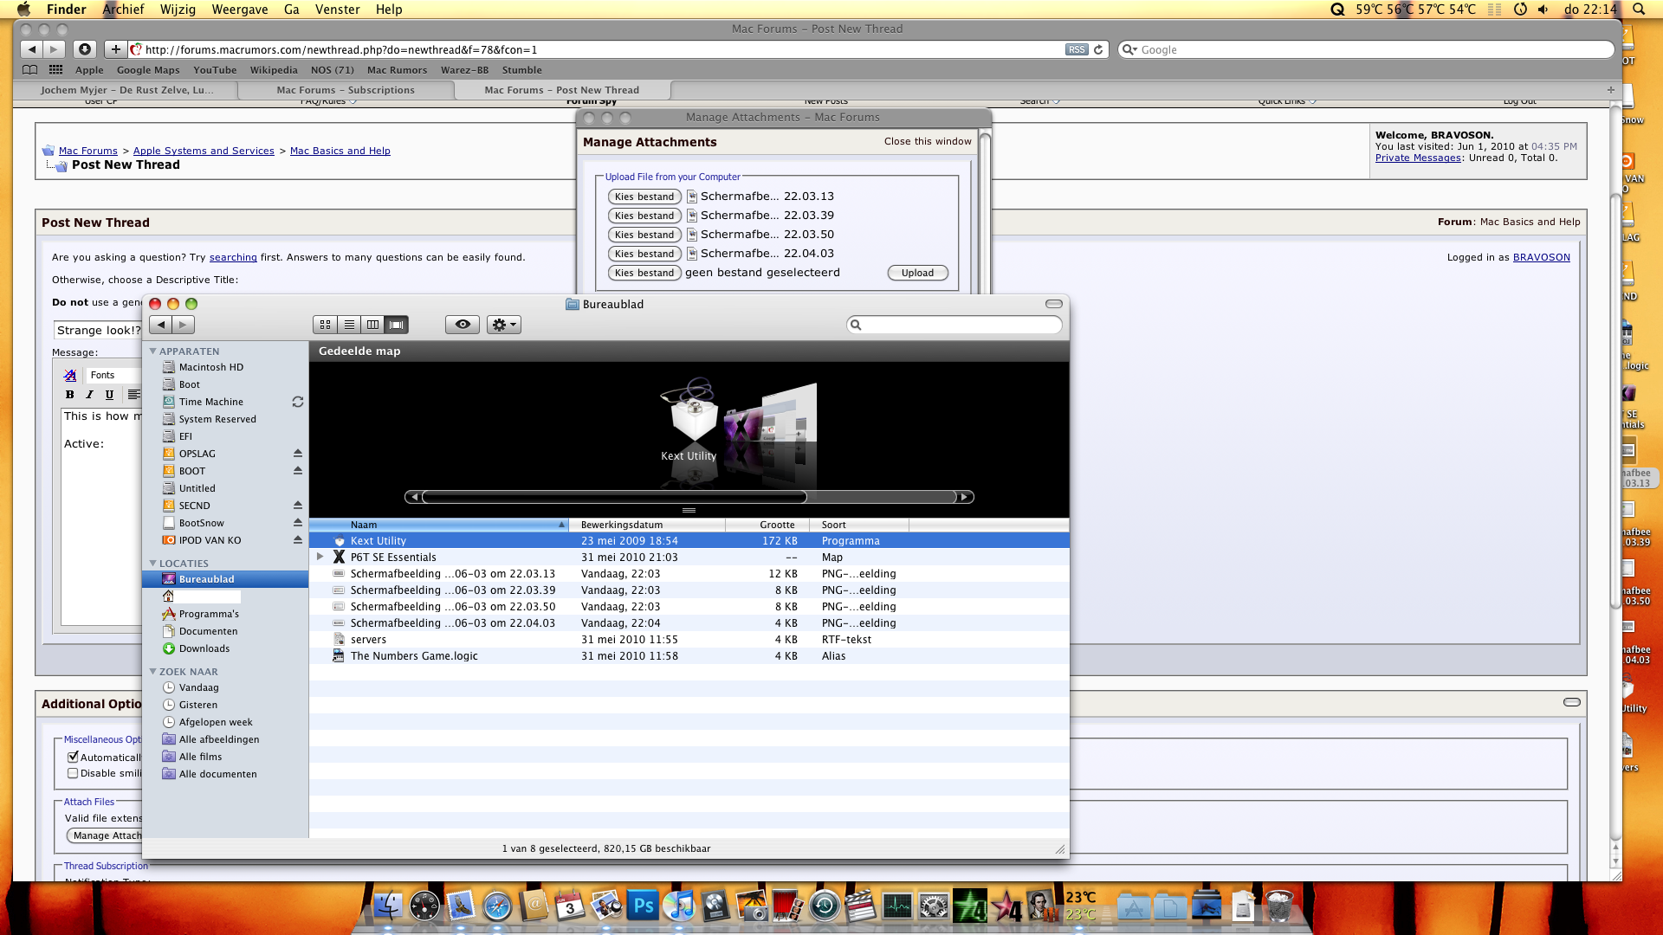Screen dimensions: 1663x935
Task: Apply underline formatting in message editor
Action: point(109,395)
